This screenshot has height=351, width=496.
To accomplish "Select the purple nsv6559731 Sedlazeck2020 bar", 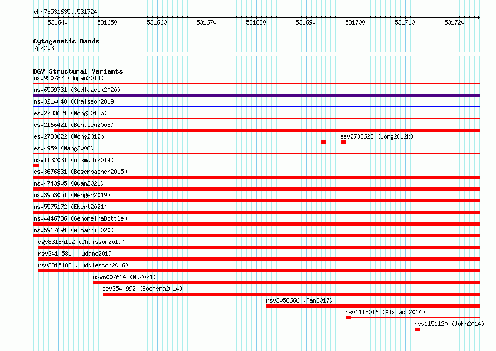I will pyautogui.click(x=256, y=95).
